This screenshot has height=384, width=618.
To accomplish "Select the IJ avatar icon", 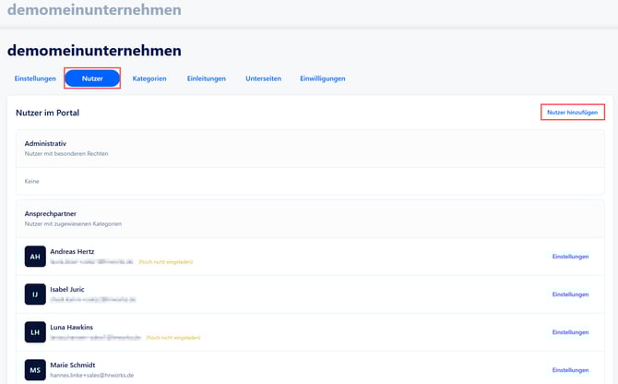I will 34,294.
